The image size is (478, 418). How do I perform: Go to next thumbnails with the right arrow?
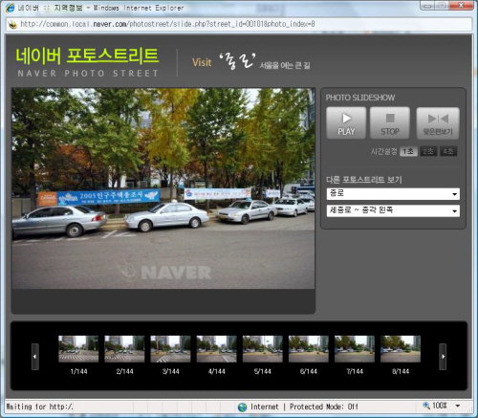(x=443, y=357)
